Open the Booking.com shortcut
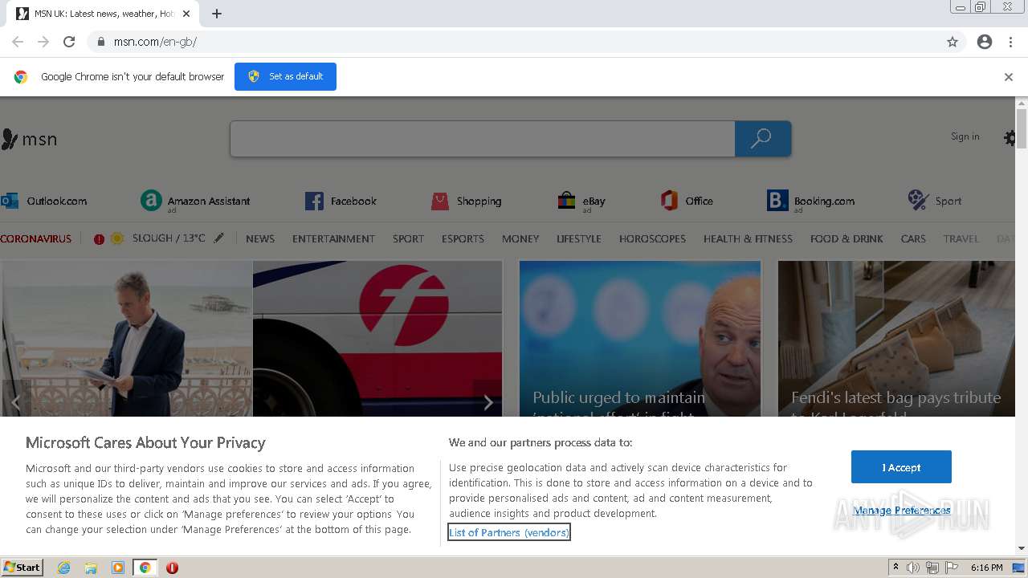This screenshot has width=1028, height=578. point(810,201)
